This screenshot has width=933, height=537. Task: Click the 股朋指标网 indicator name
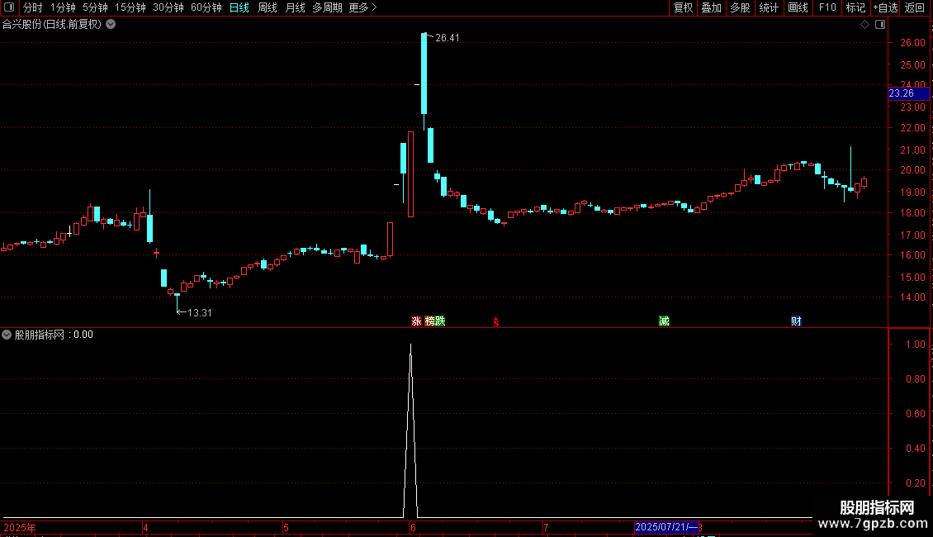(40, 335)
